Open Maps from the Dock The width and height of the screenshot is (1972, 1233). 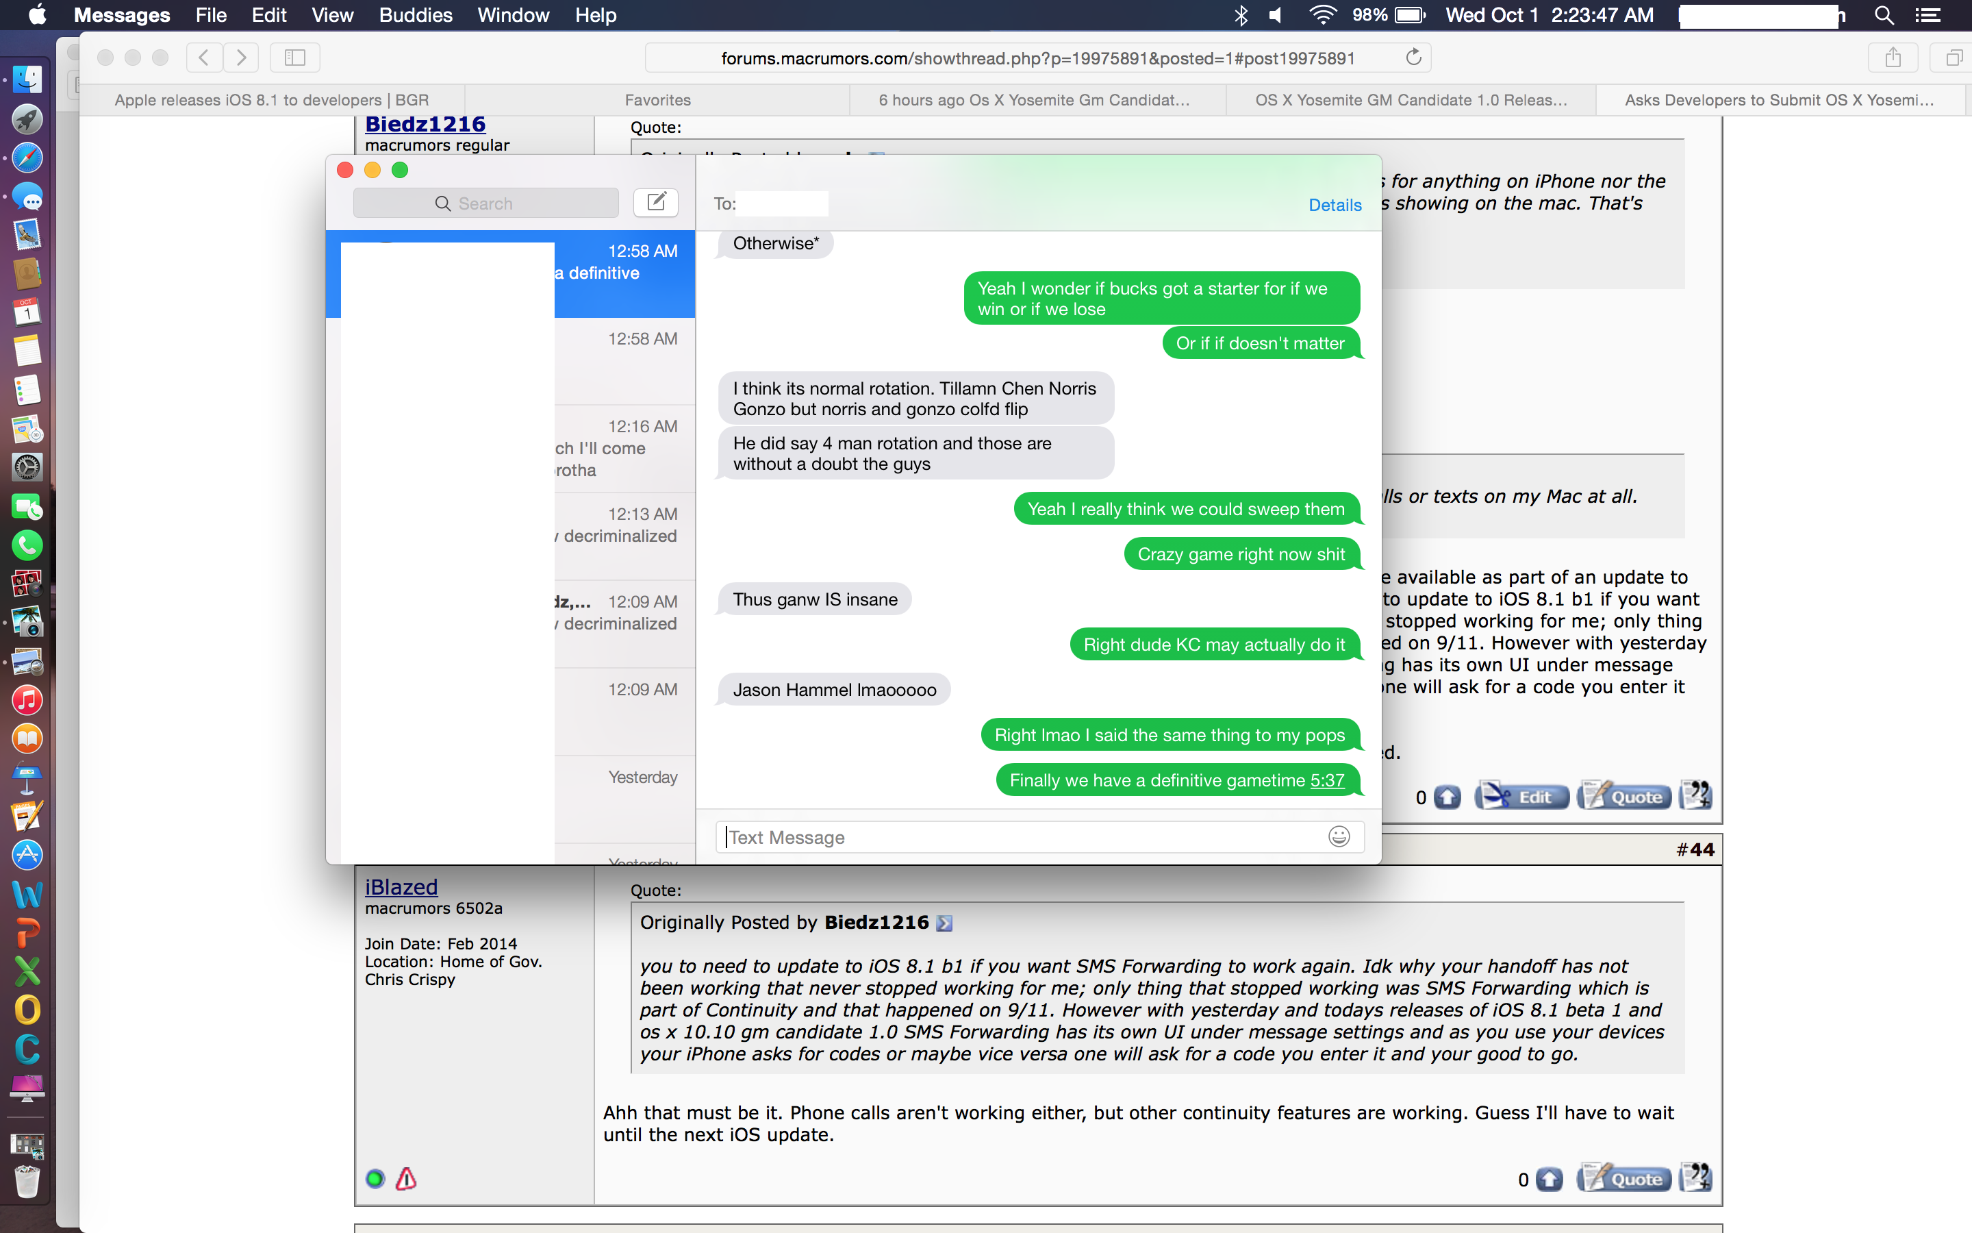click(27, 429)
